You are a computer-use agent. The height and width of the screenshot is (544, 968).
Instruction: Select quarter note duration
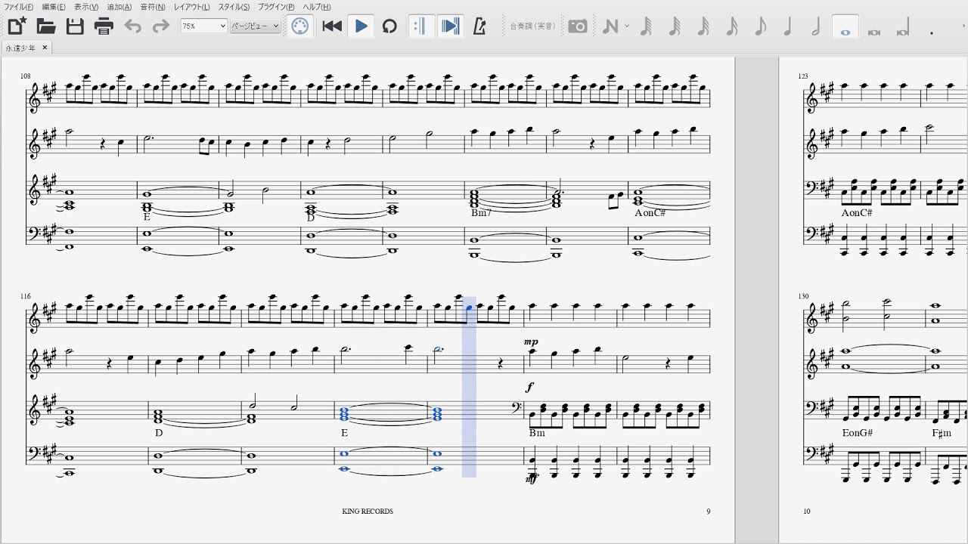pyautogui.click(x=788, y=26)
